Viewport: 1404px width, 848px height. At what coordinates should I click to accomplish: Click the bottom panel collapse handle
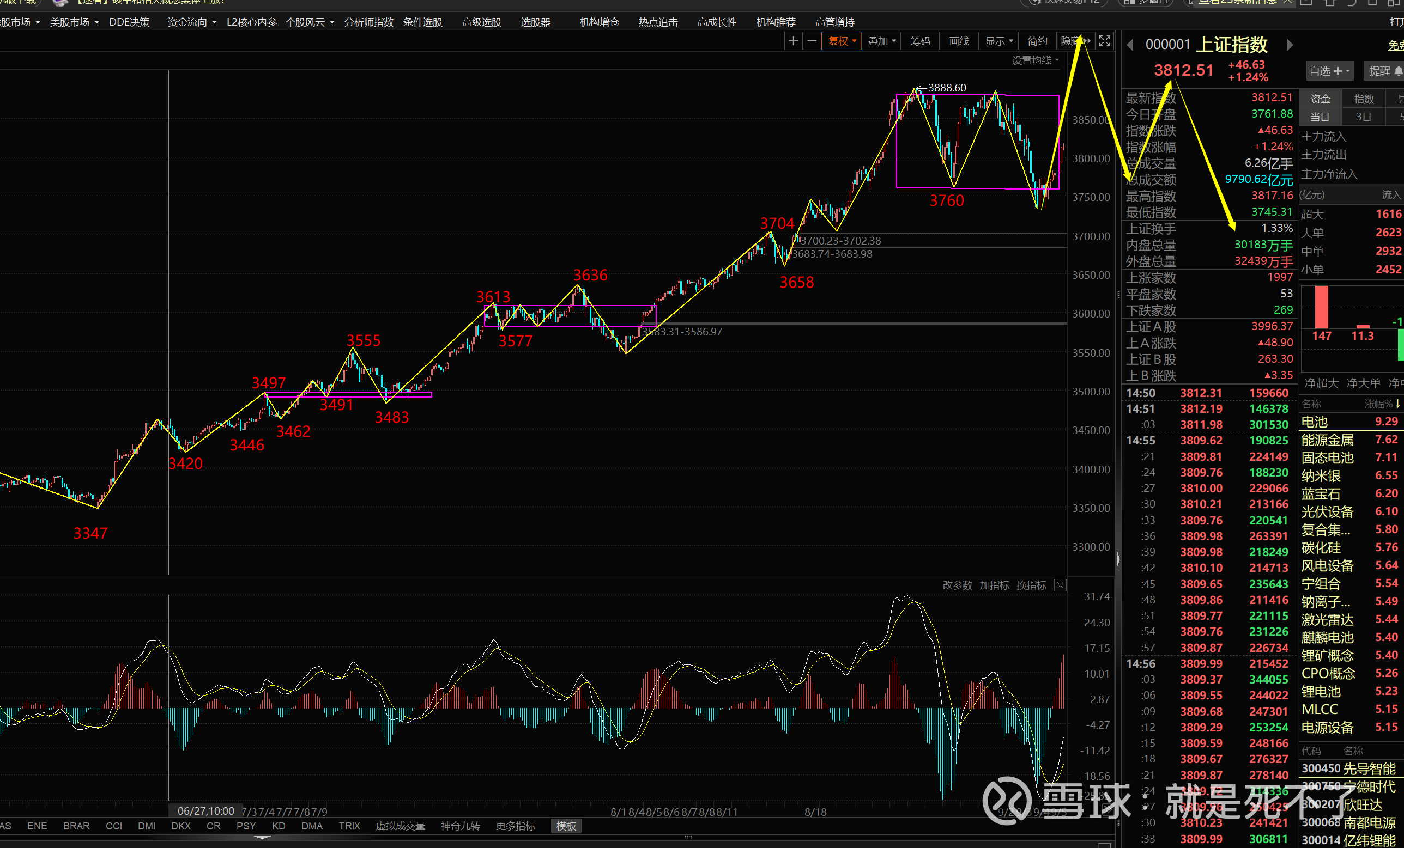point(262,837)
